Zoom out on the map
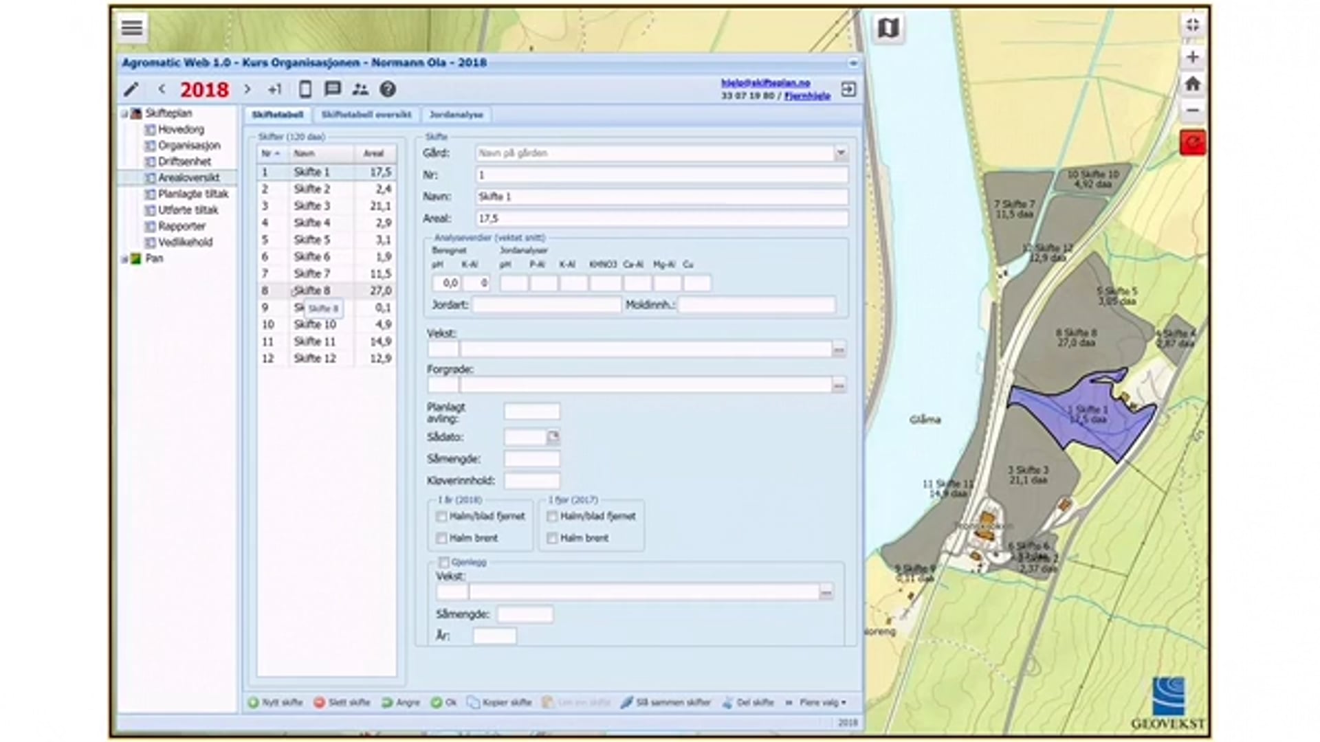Screen dimensions: 1320x742 click(1193, 110)
